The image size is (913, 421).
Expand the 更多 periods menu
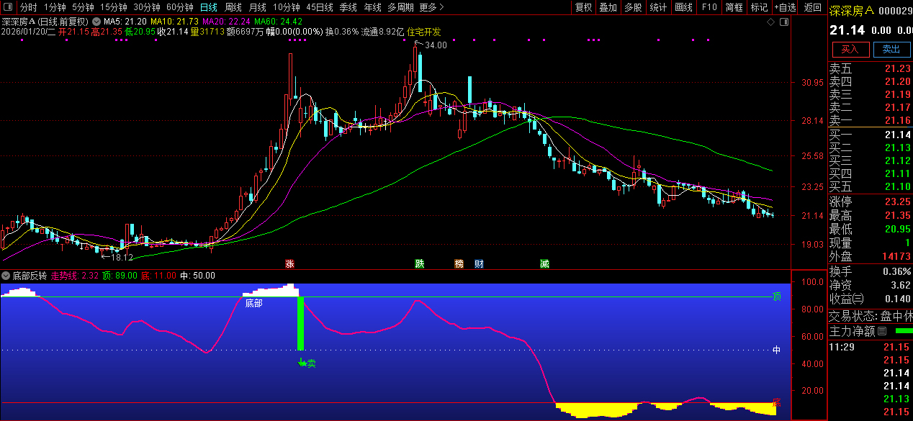pyautogui.click(x=430, y=7)
